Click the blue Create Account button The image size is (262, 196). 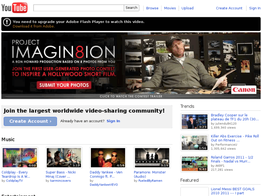[x=30, y=121]
